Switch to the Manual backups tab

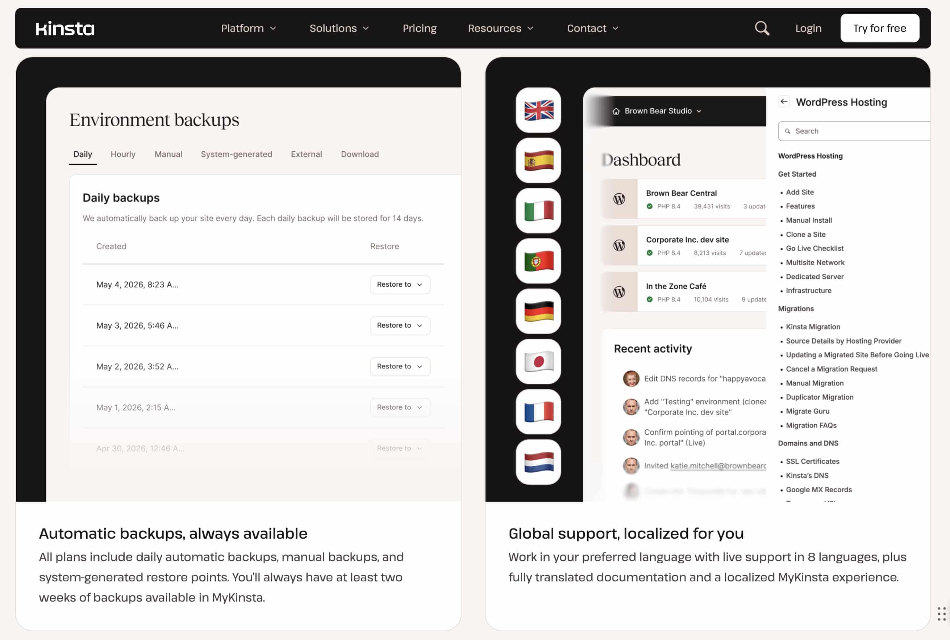168,154
